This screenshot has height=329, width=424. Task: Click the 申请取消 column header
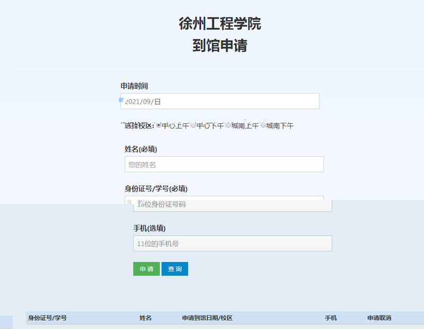[379, 318]
